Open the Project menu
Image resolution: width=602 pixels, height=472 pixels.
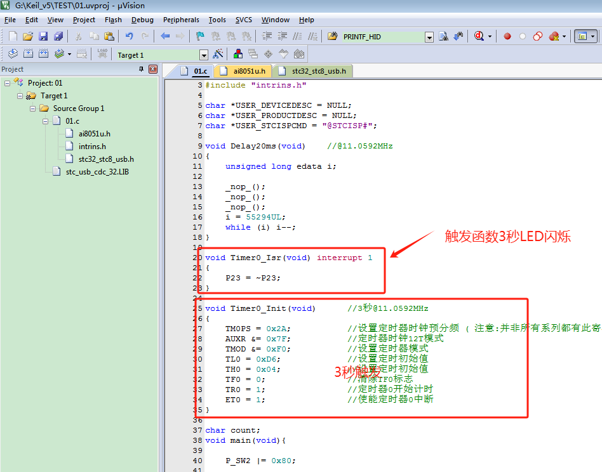coord(84,20)
